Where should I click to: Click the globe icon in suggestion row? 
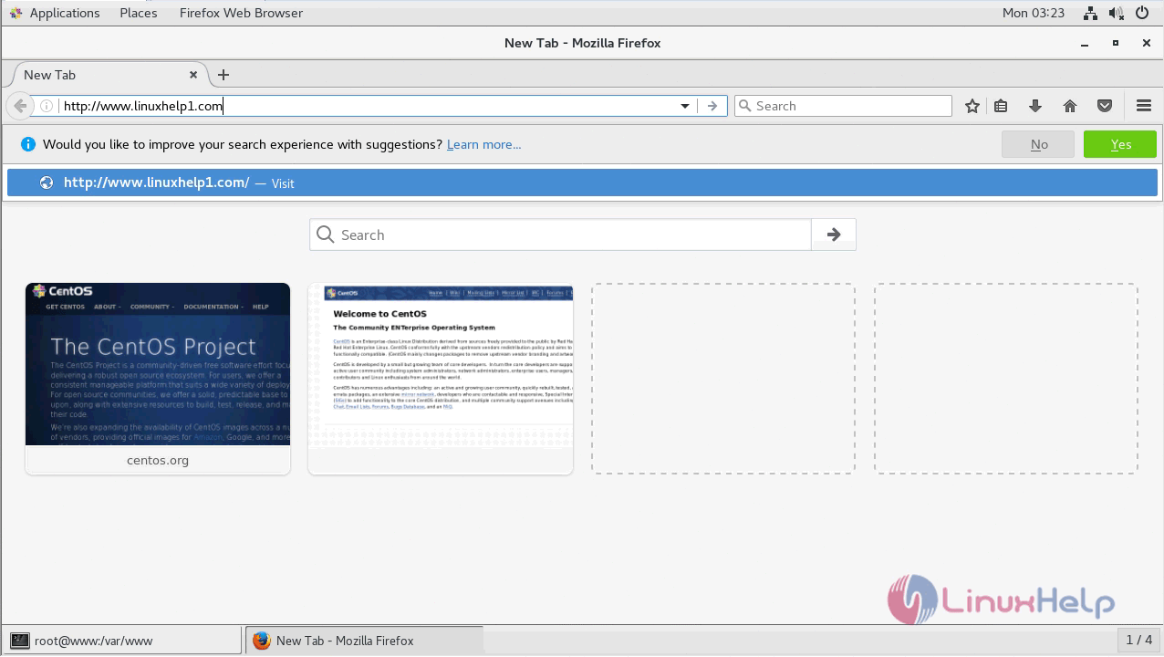(x=47, y=182)
